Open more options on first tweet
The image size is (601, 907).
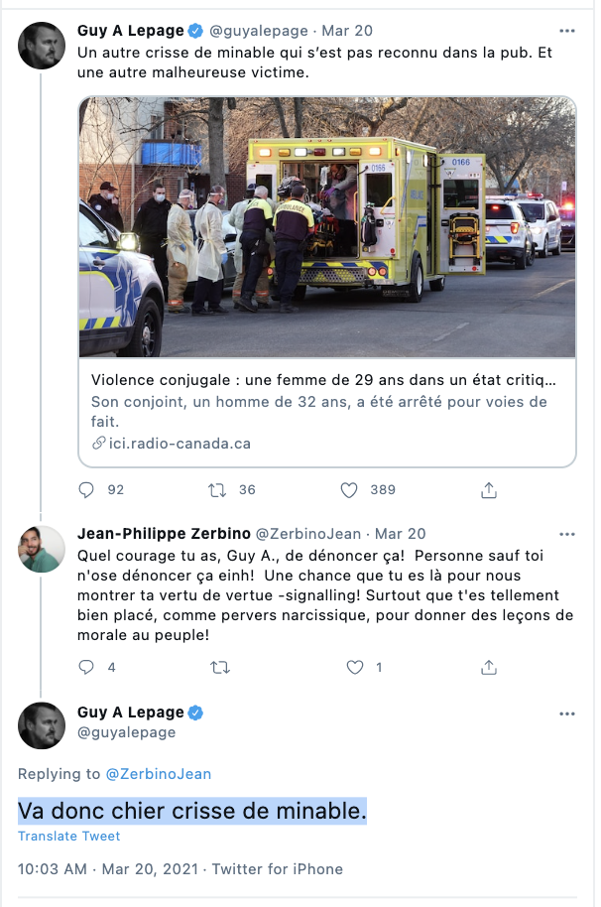[567, 31]
